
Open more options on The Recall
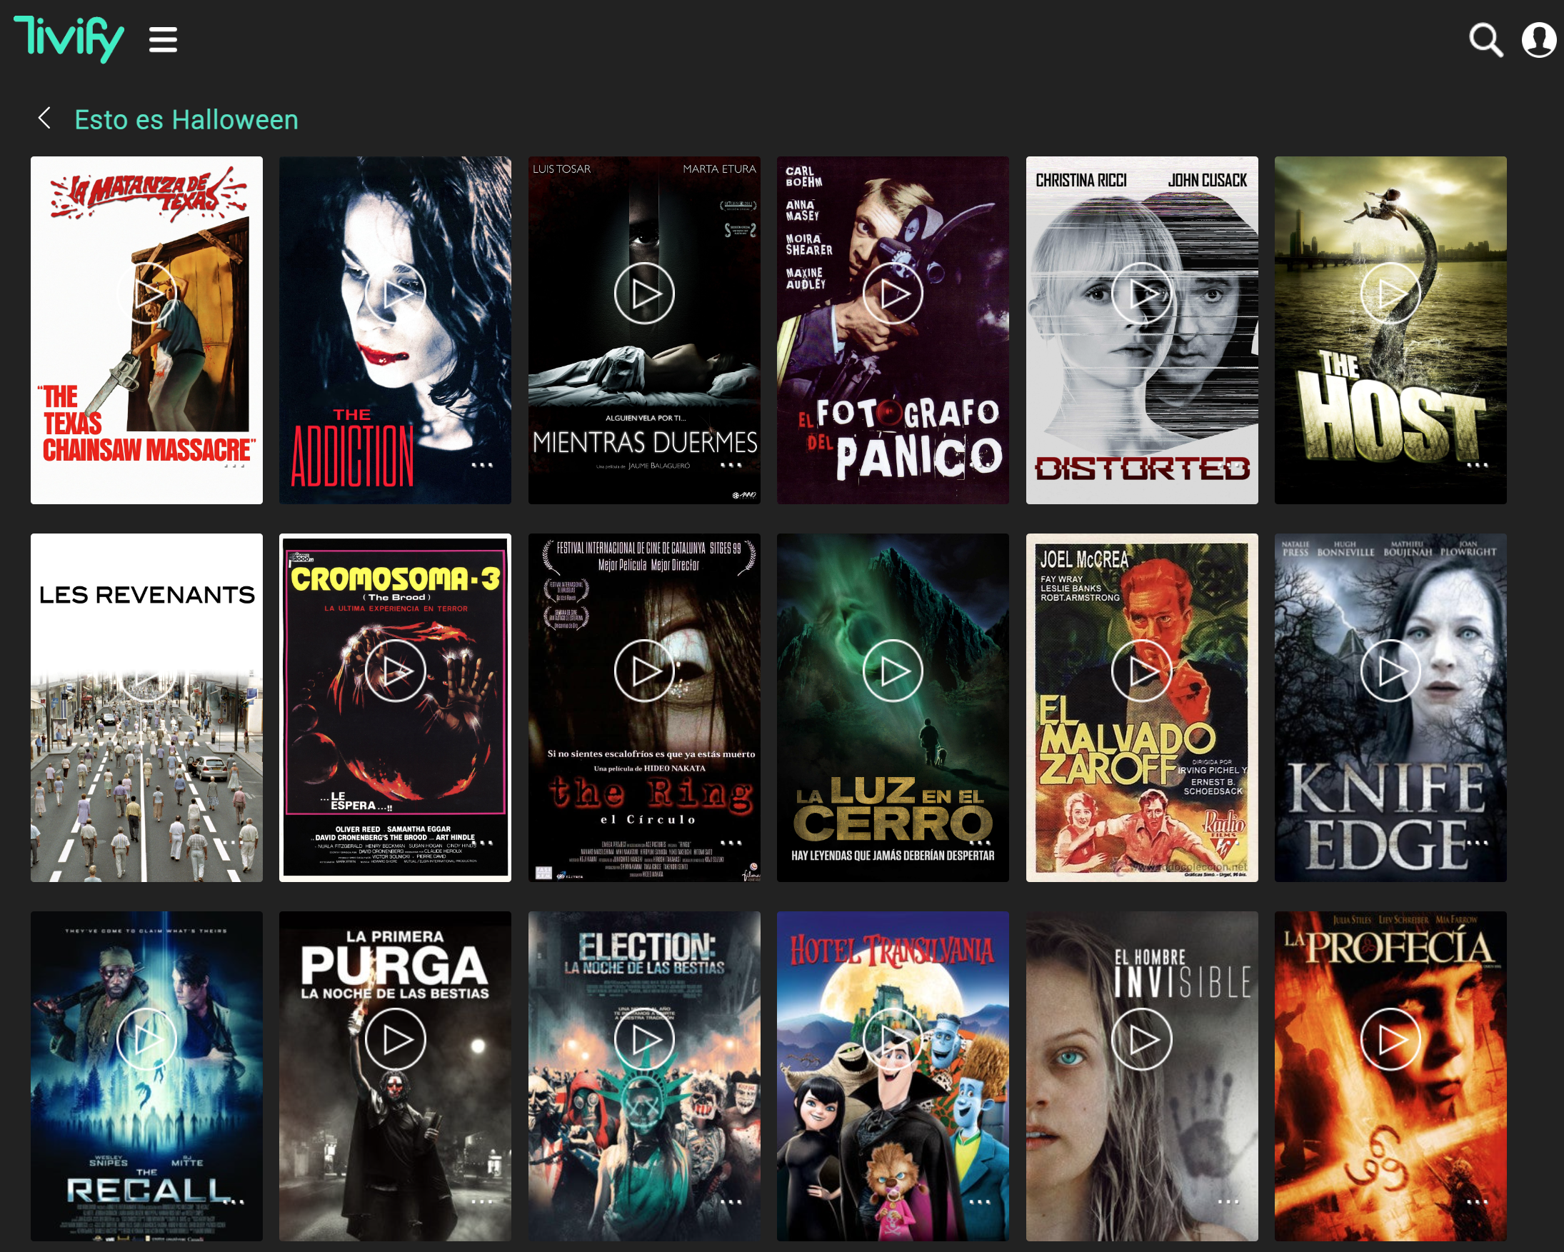234,1202
